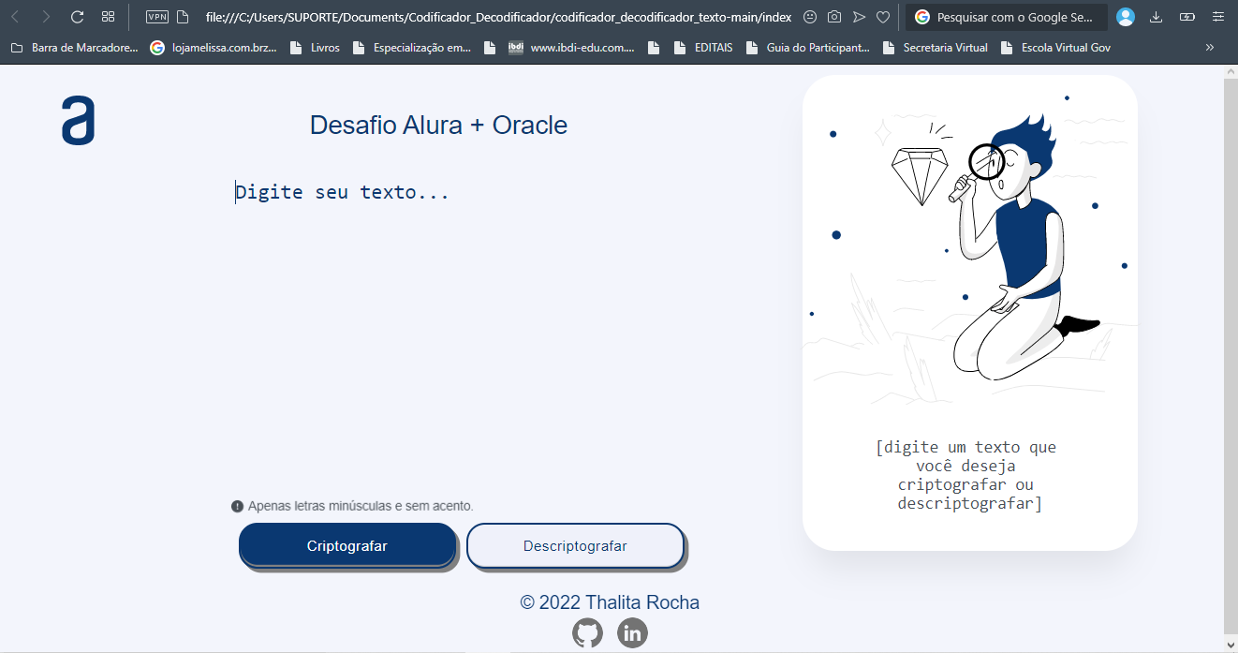The image size is (1238, 653).
Task: Share the page with the send icon
Action: [x=859, y=16]
